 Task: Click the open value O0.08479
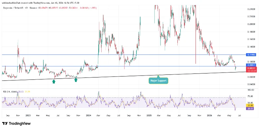click(43, 8)
